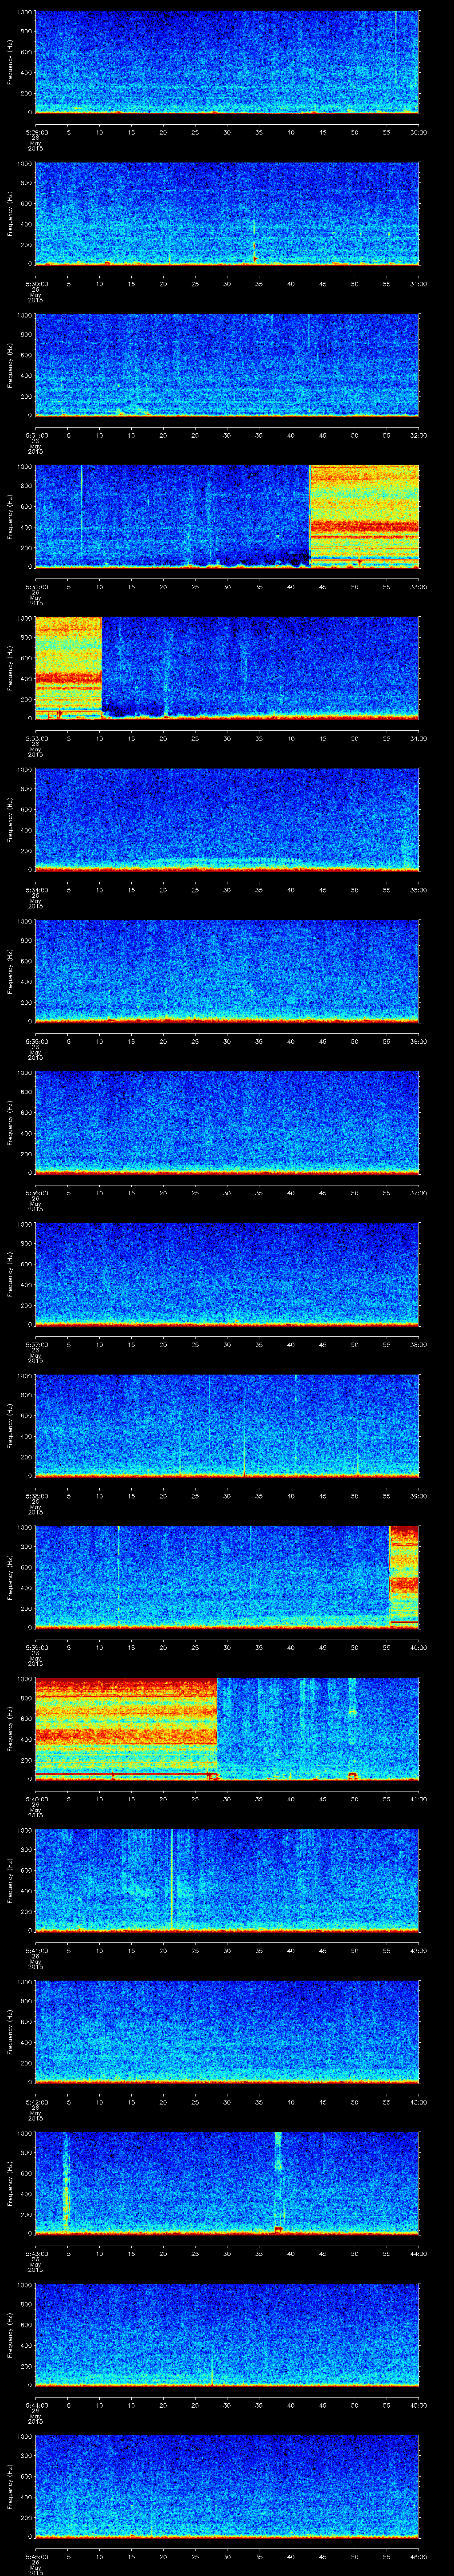
Task: Click the 43:00 end time label
Action: click(418, 2101)
